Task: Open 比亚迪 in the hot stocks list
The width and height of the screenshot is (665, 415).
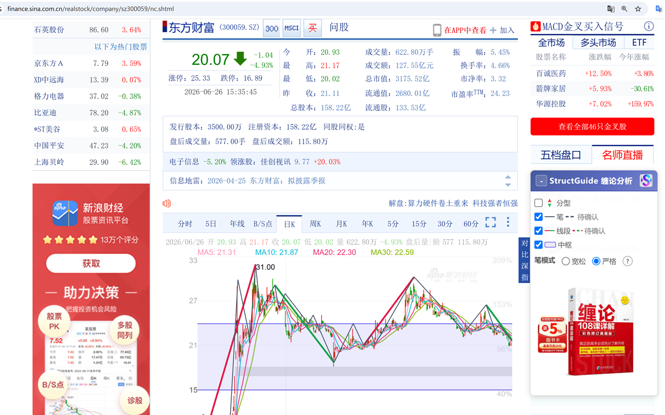Action: click(45, 113)
